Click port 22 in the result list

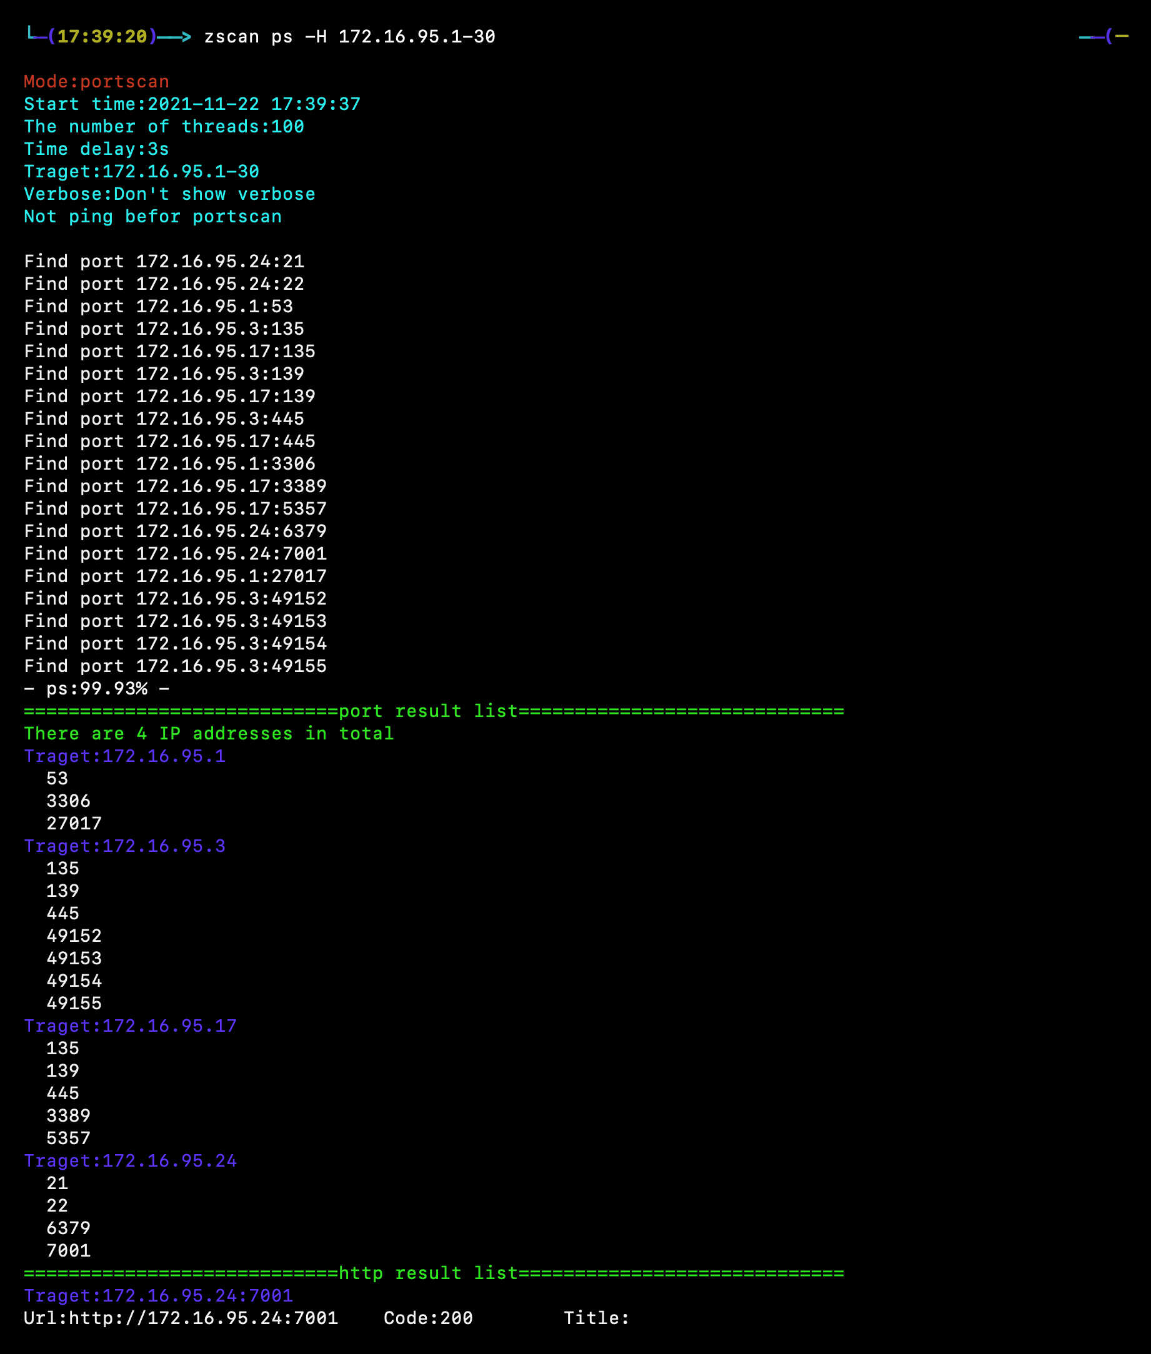[x=57, y=1207]
